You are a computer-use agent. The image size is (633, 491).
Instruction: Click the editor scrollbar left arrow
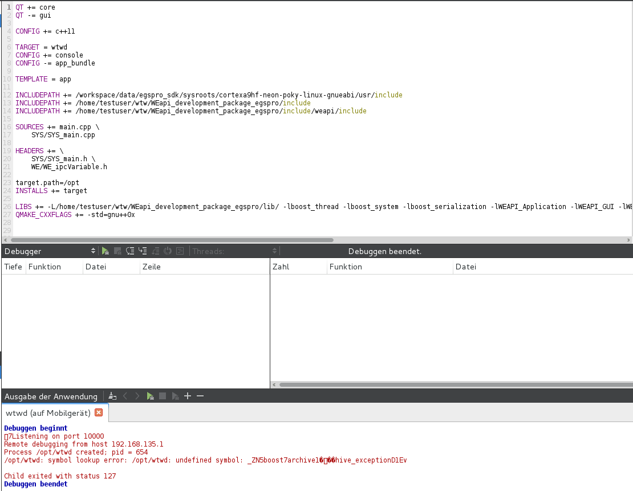[5, 240]
